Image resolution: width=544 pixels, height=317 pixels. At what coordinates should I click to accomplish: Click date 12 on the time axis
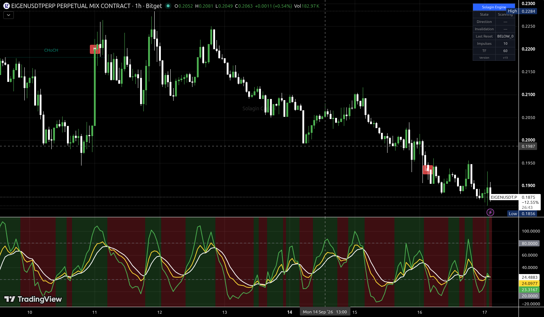pos(160,312)
